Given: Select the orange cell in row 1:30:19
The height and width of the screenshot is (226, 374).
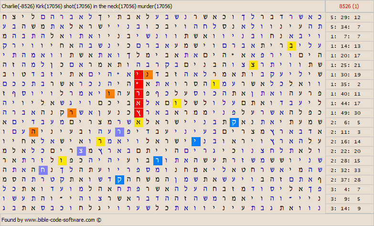Looking at the screenshot, I should (x=148, y=75).
